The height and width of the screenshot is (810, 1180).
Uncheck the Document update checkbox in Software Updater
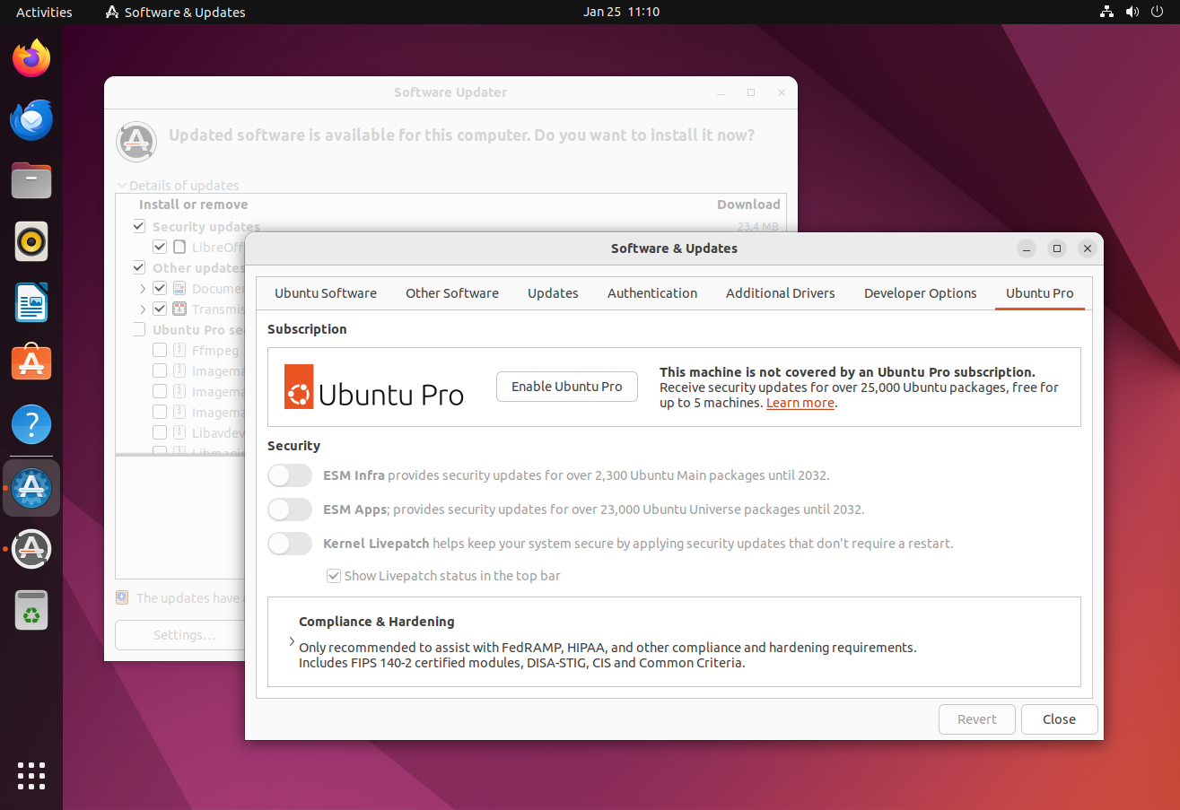[160, 288]
